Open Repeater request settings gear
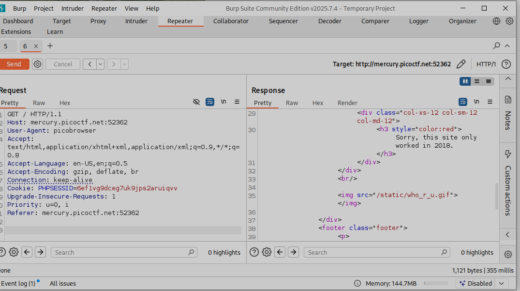 pos(38,64)
